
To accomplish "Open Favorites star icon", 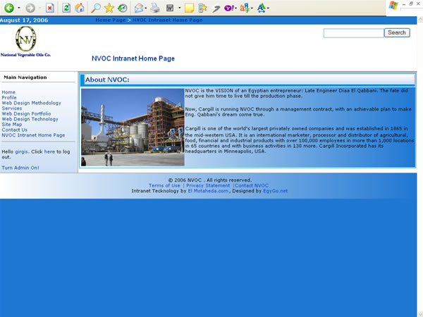I will 109,8.
